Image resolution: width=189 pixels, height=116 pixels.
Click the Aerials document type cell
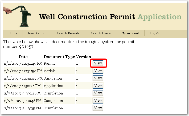click(x=50, y=71)
